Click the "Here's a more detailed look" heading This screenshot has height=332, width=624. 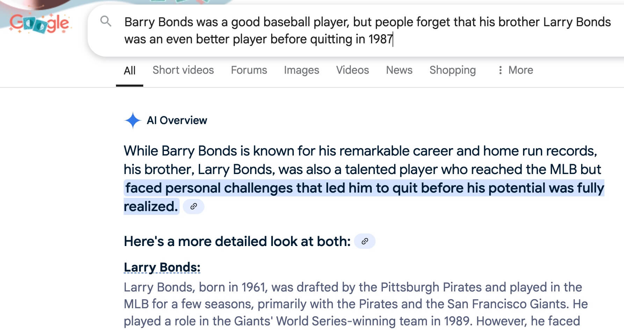(237, 241)
